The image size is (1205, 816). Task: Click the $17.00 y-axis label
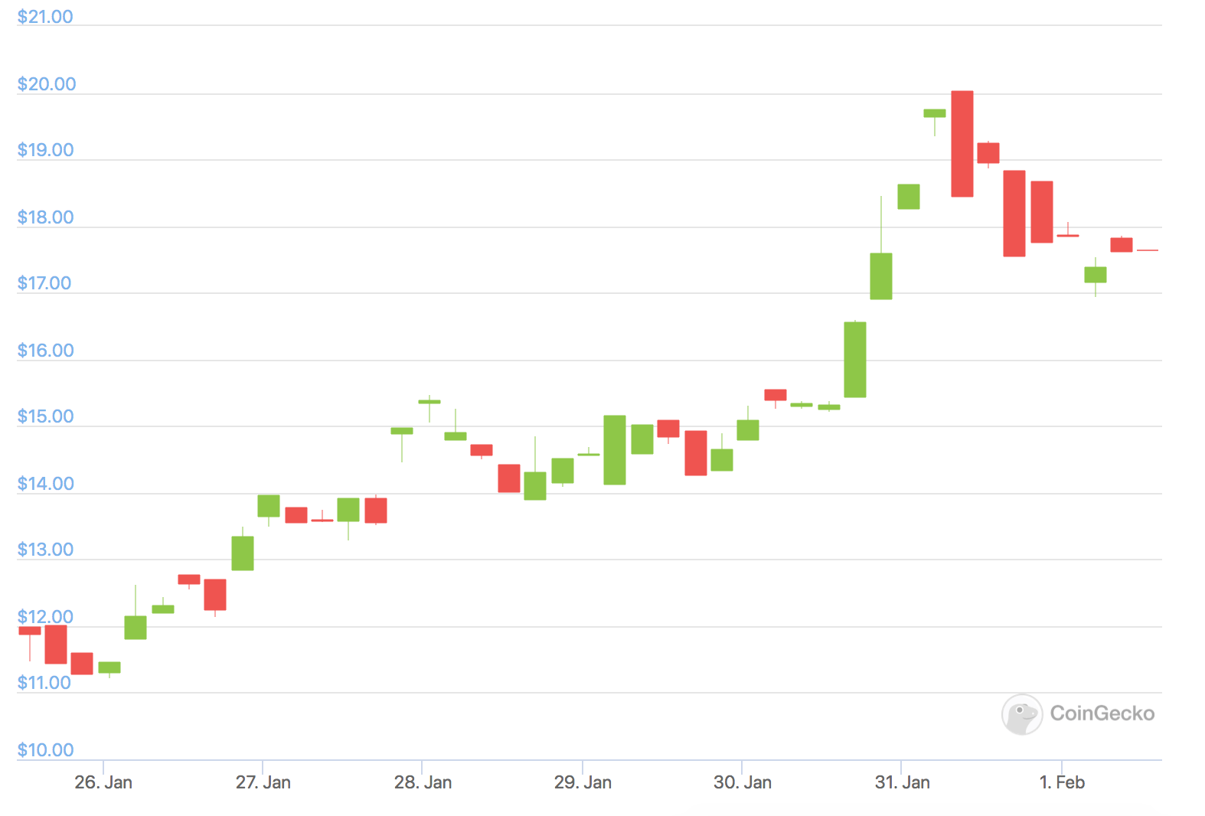[x=44, y=283]
